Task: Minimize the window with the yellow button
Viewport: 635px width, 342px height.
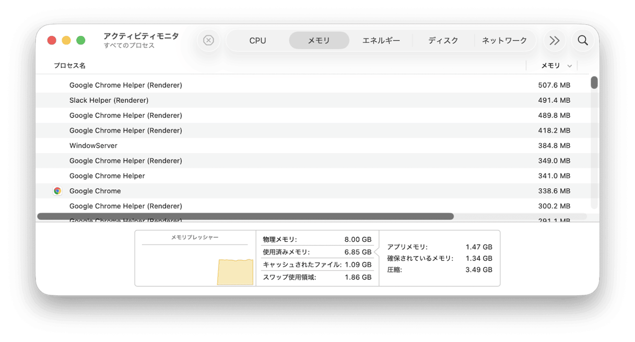Action: point(66,40)
